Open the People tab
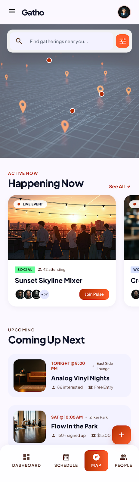This screenshot has width=139, height=482. (123, 461)
